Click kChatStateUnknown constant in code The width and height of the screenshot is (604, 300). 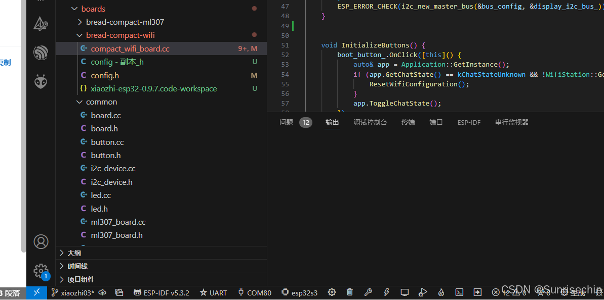491,75
